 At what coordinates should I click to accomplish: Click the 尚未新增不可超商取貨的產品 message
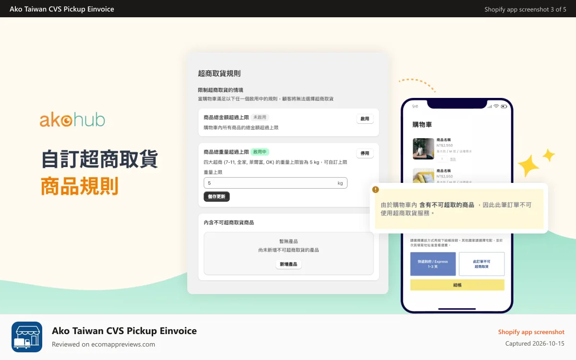289,250
